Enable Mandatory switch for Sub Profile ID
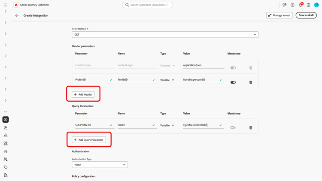The width and height of the screenshot is (322, 181). (233, 128)
